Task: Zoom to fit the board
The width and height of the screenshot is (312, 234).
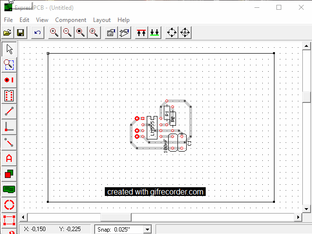Action: point(80,33)
